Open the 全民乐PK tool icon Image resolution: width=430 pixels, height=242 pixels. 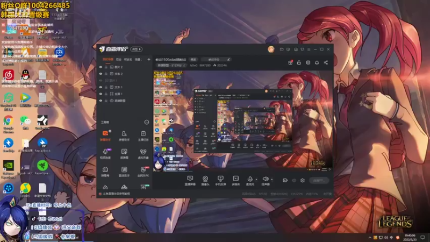pos(143,172)
